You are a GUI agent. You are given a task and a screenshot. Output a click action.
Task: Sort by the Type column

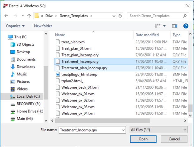(x=177, y=35)
